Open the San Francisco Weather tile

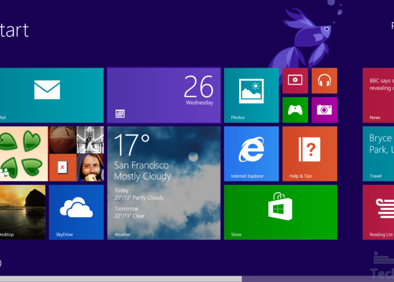(x=163, y=182)
